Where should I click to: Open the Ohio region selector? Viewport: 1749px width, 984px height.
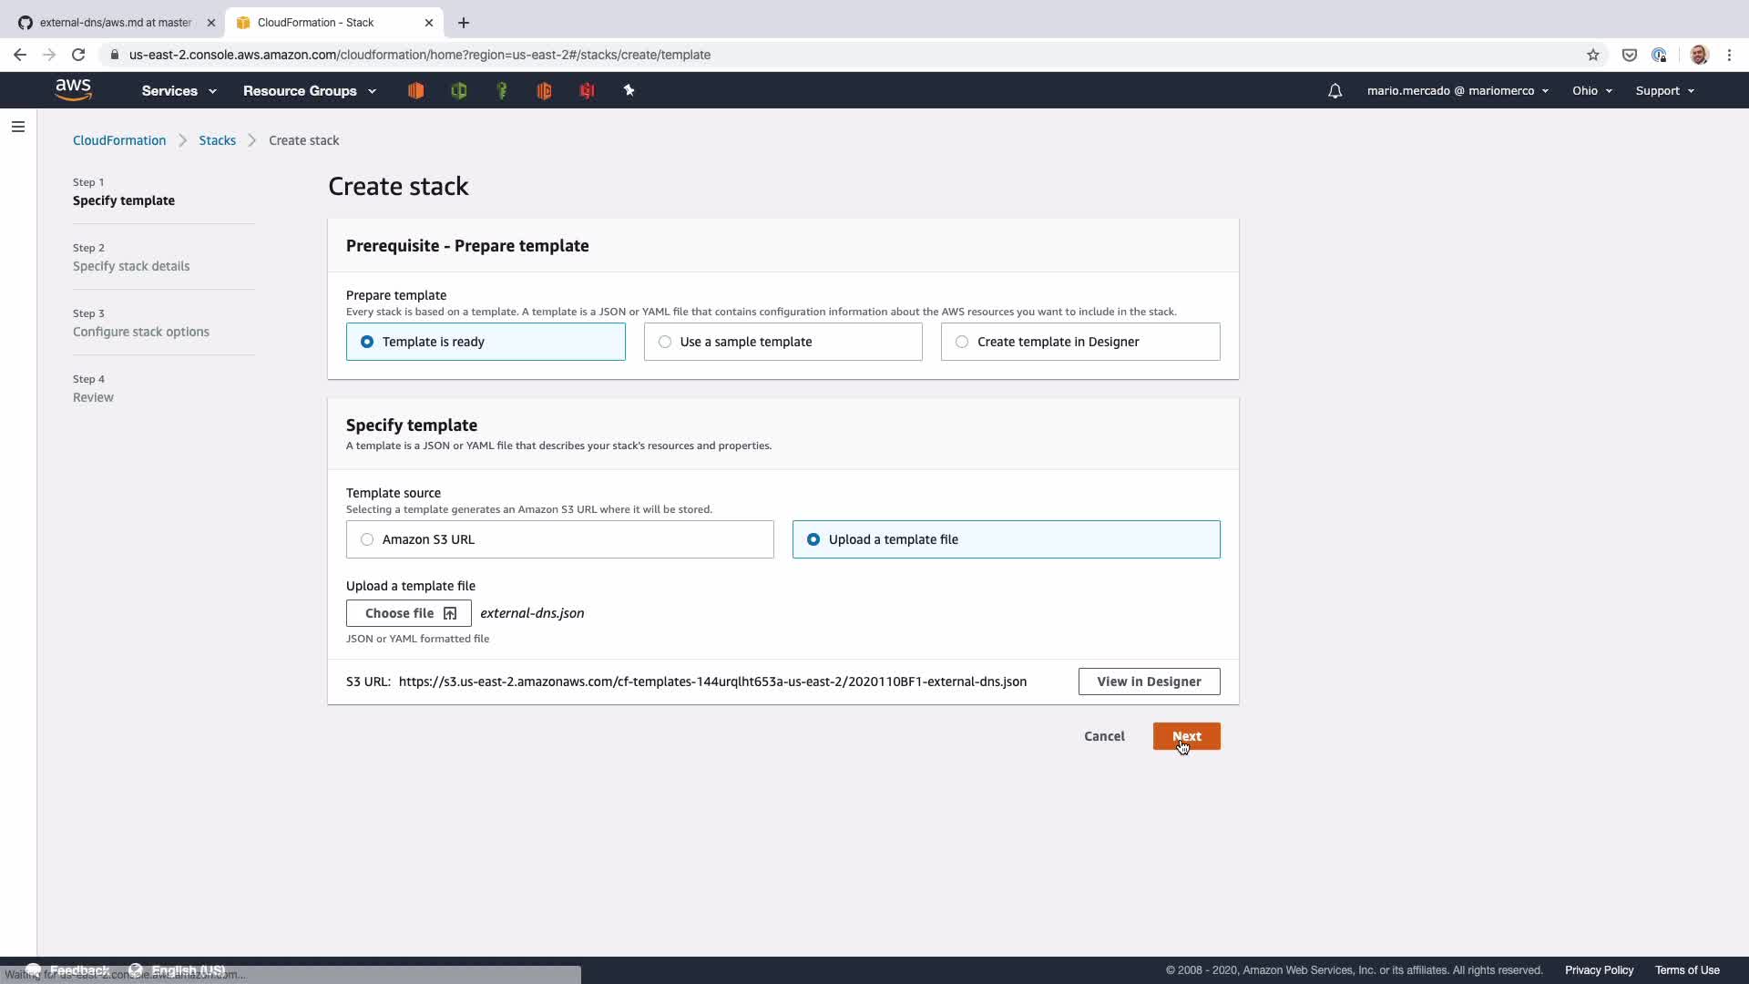(x=1591, y=91)
